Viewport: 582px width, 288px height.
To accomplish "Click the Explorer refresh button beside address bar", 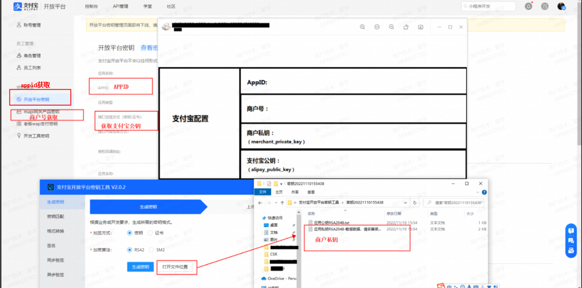I will point(415,202).
